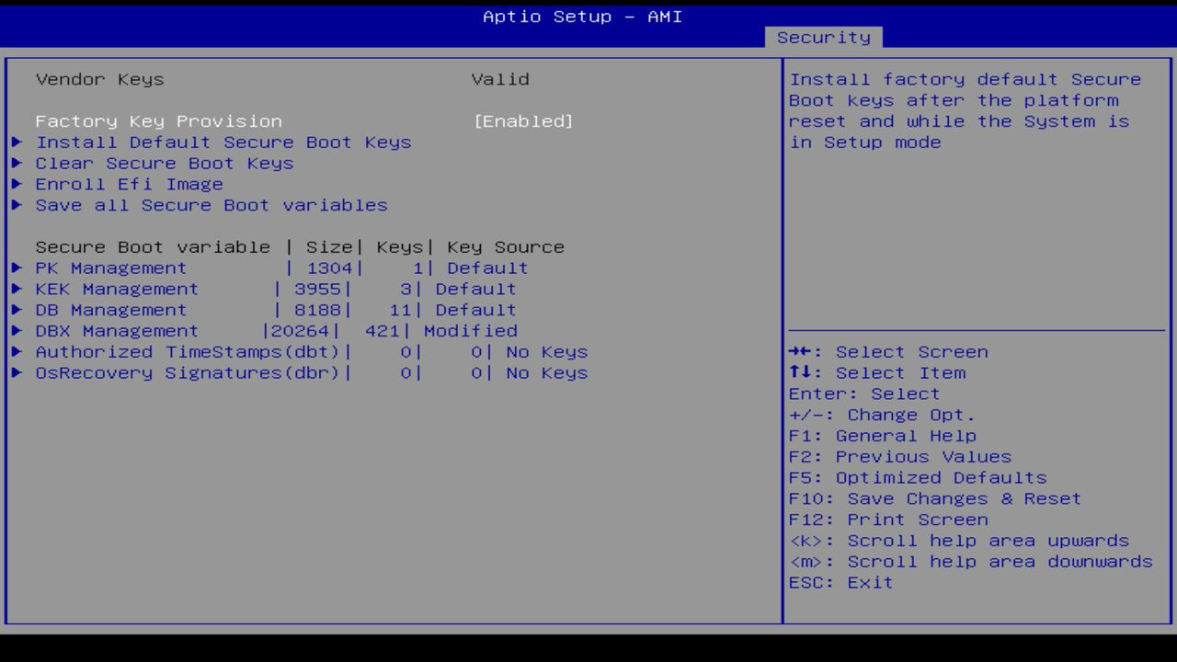Viewport: 1177px width, 662px height.
Task: Click the arrow for Clear Secure Boot Keys
Action: click(x=17, y=163)
